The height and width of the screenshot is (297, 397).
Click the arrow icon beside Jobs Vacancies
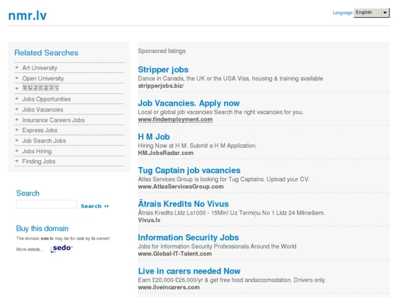click(x=17, y=109)
